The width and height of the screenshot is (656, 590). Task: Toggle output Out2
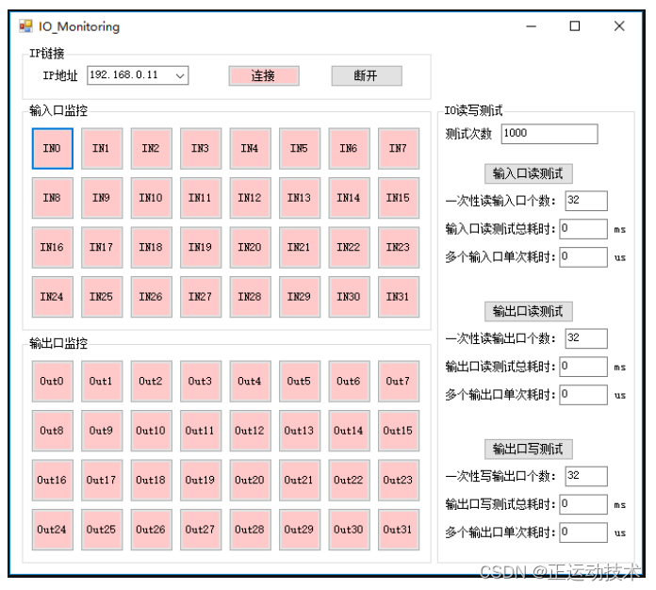point(151,381)
